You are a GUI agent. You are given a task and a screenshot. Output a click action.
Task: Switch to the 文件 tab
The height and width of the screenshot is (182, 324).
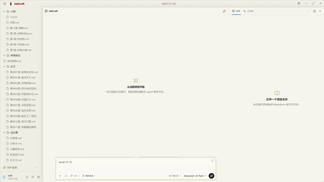tap(236, 11)
